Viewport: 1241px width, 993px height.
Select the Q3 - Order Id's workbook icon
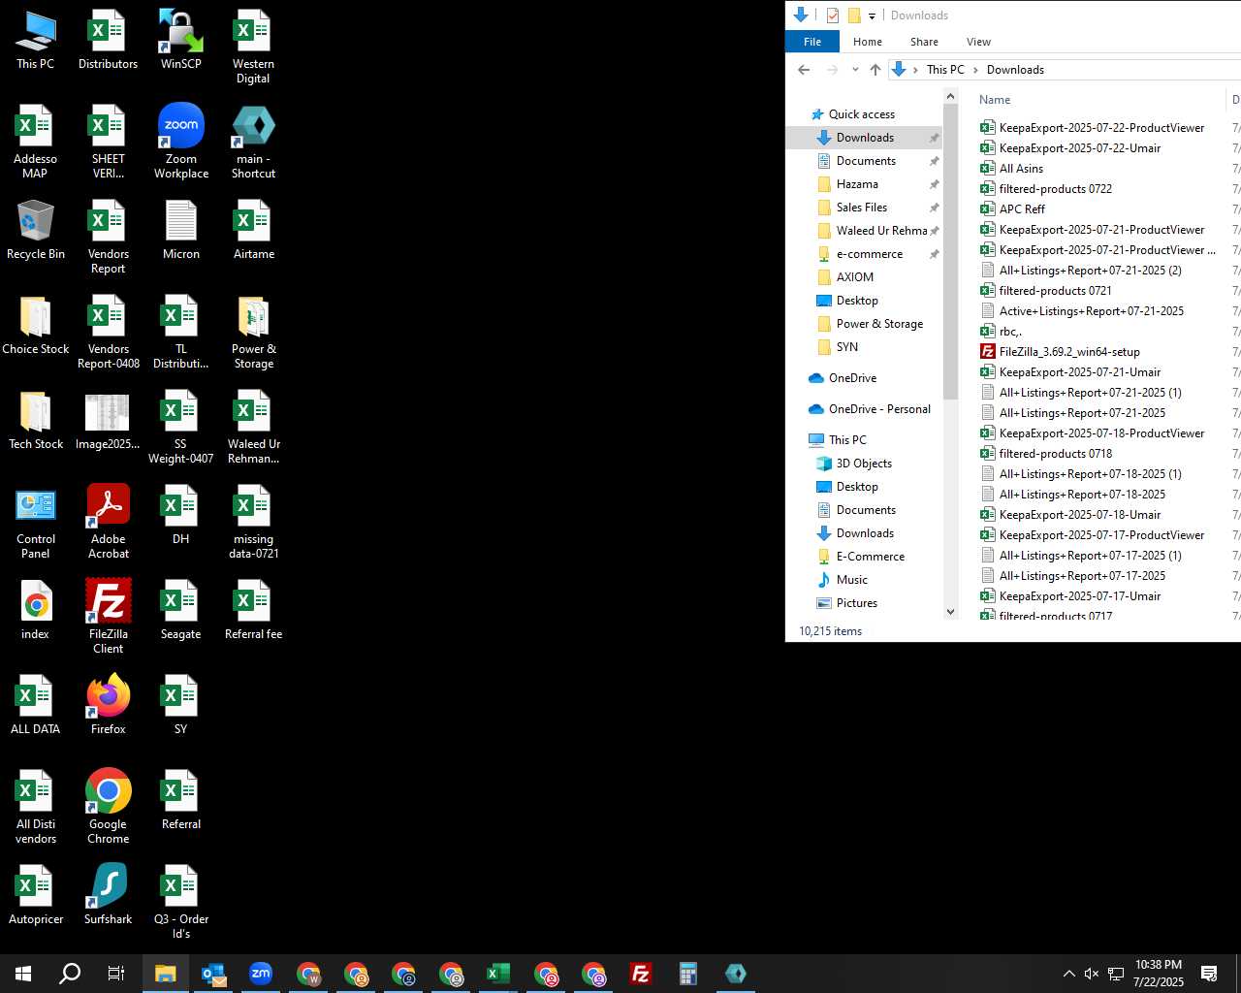point(180,902)
